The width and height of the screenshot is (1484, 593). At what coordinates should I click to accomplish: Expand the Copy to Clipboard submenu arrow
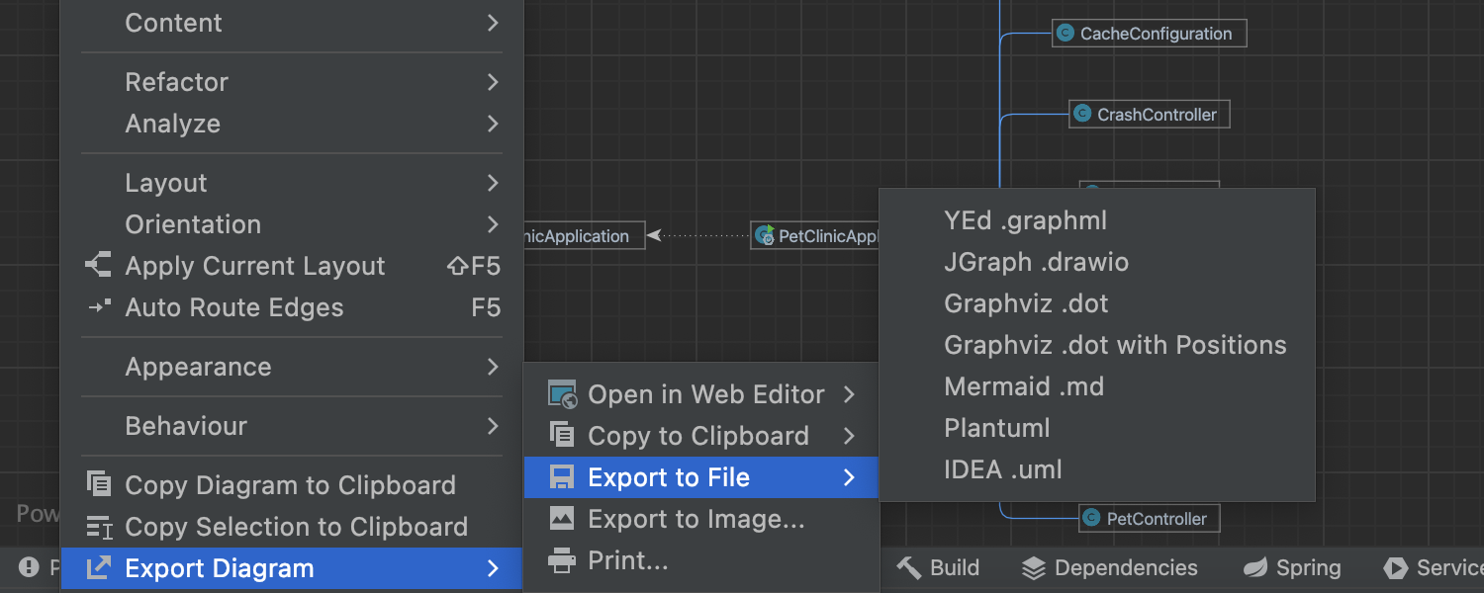tap(849, 436)
